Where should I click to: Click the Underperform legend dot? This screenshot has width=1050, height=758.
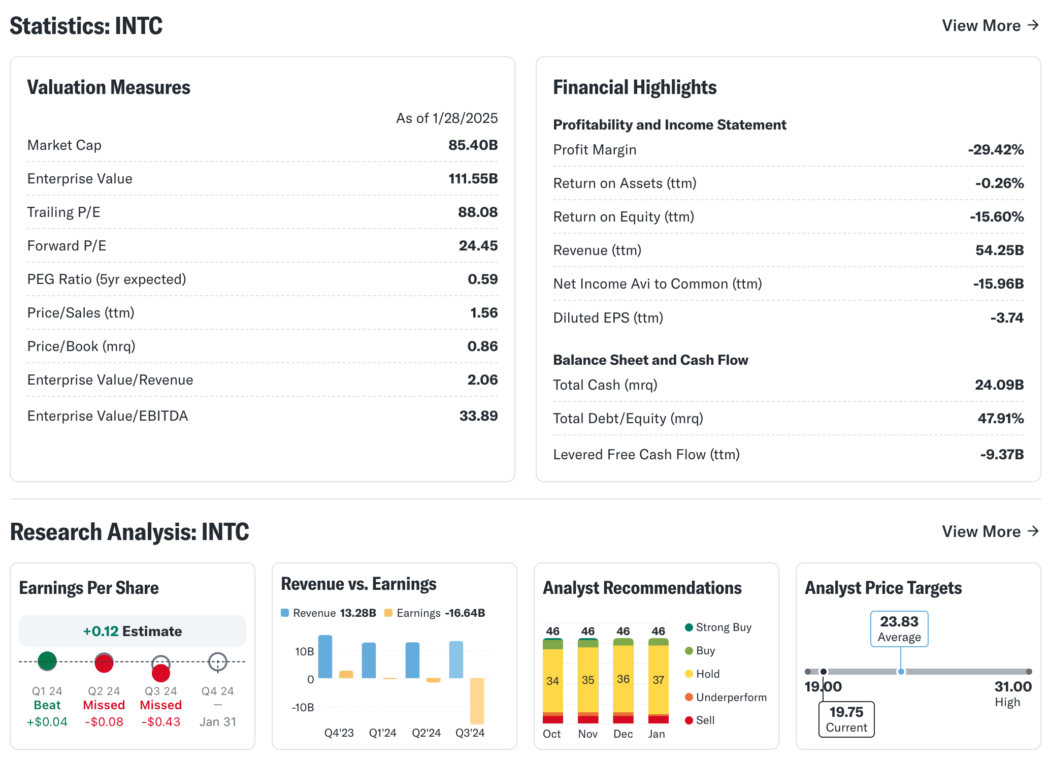coord(689,697)
